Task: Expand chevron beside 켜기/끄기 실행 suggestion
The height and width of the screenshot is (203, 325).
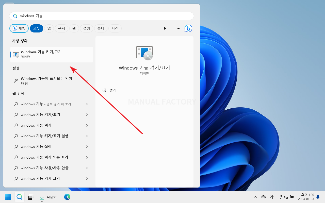Action: [x=87, y=136]
